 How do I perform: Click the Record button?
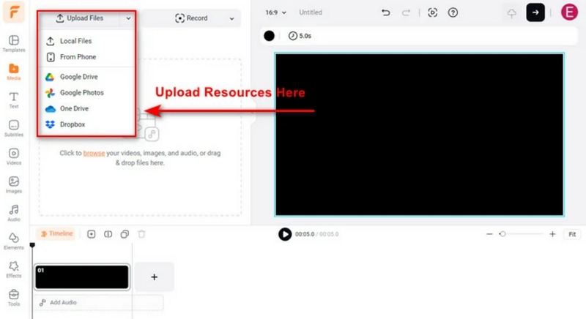[191, 18]
